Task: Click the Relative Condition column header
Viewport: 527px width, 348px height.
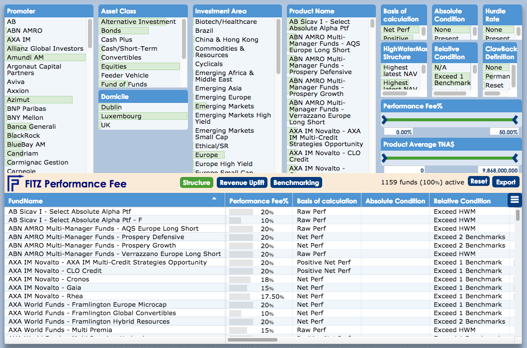Action: pyautogui.click(x=462, y=201)
